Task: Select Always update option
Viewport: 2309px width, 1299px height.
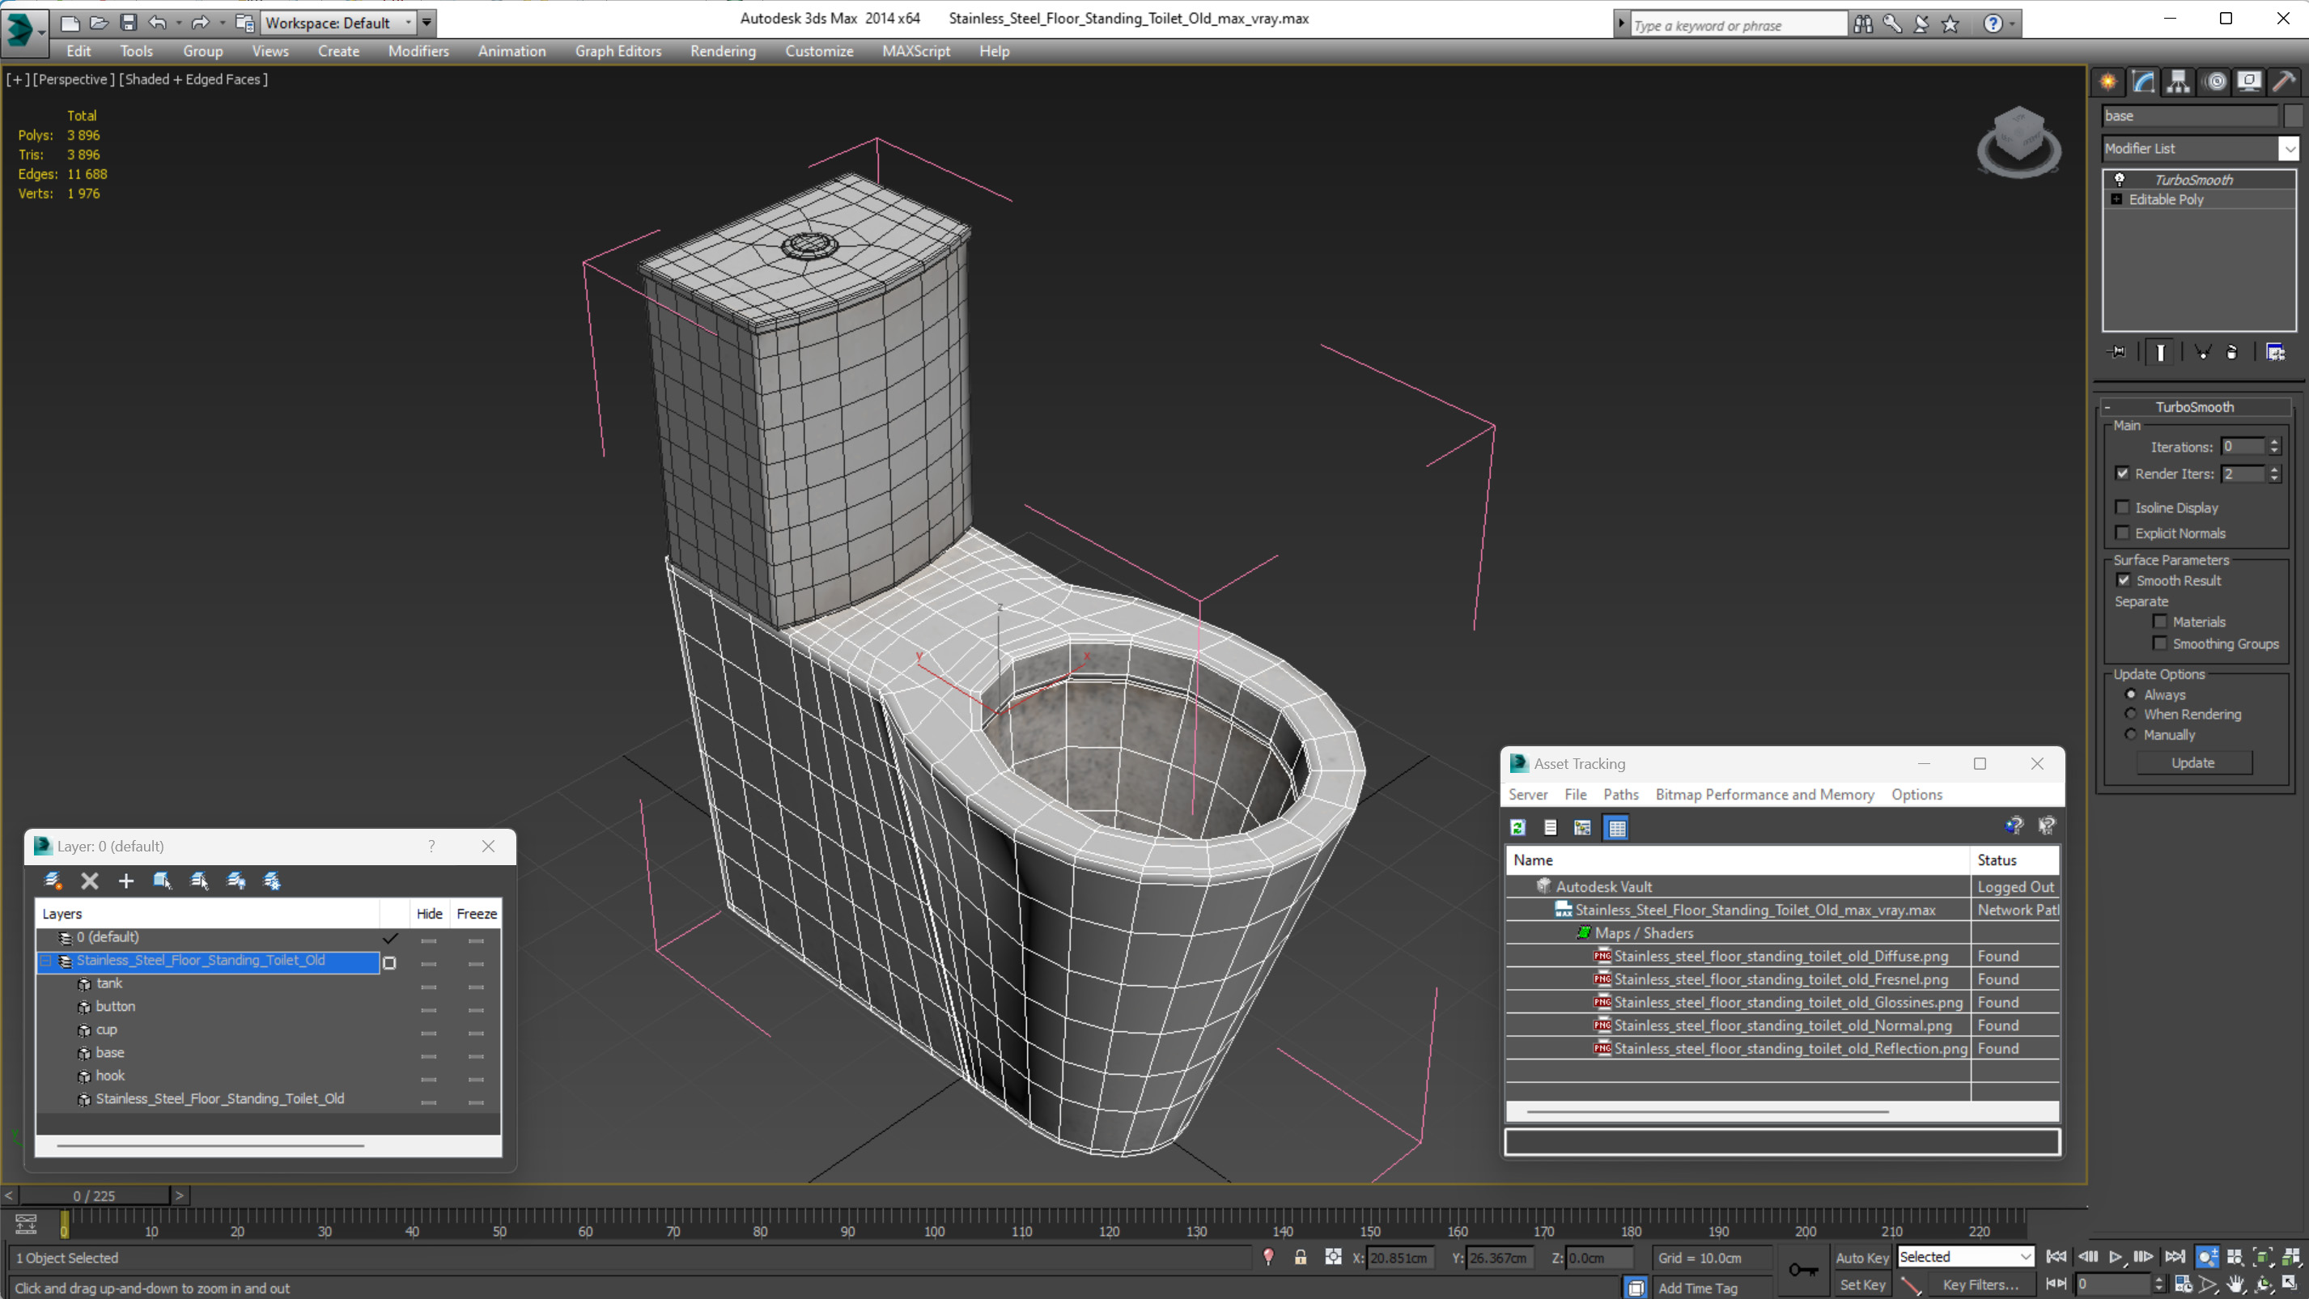Action: click(2131, 694)
